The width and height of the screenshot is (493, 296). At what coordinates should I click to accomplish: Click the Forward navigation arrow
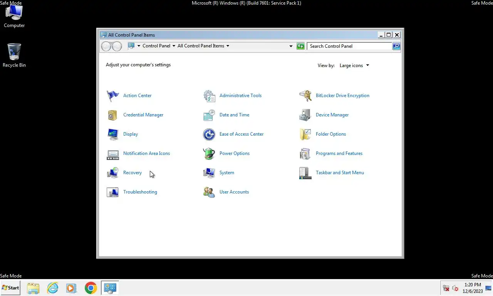click(117, 46)
